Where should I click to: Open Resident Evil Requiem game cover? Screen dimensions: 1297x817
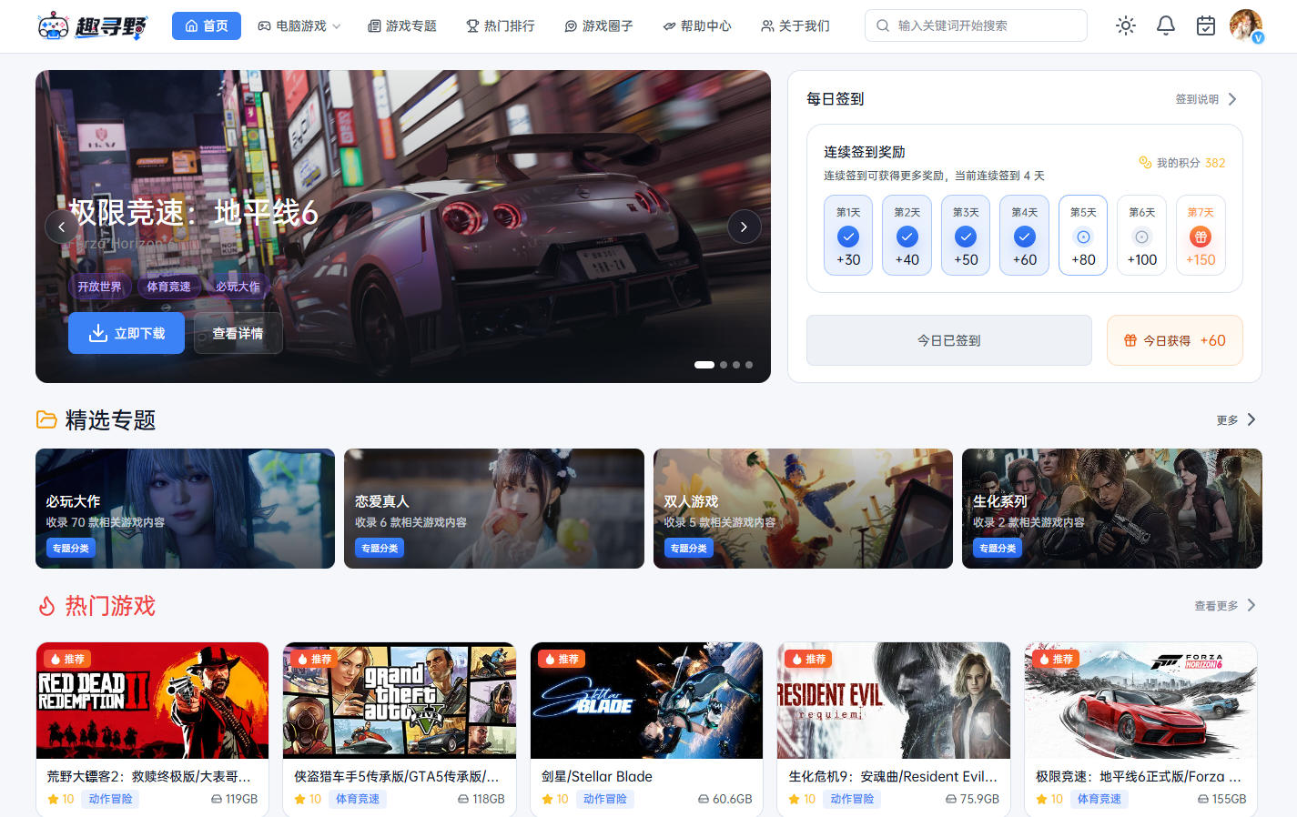point(894,701)
